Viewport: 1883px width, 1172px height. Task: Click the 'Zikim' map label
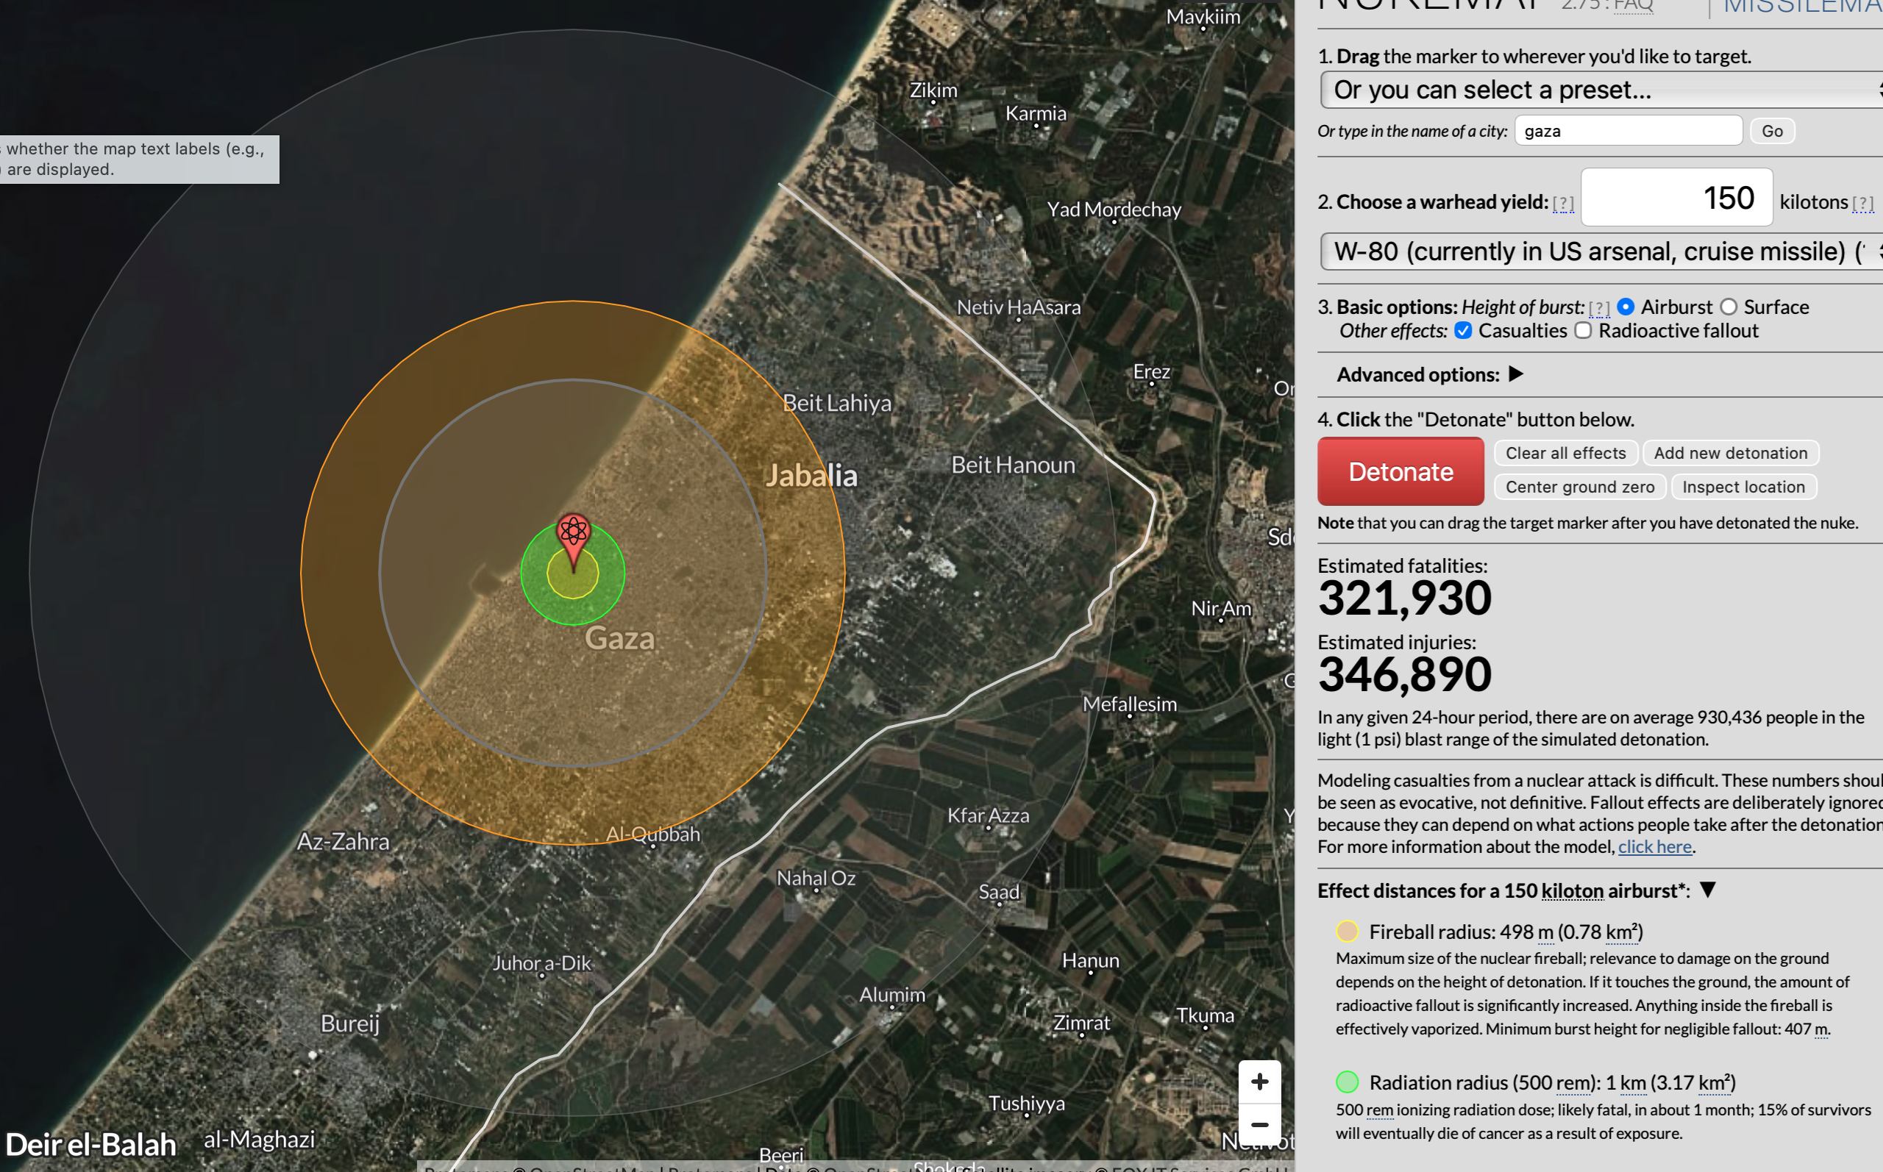[933, 90]
